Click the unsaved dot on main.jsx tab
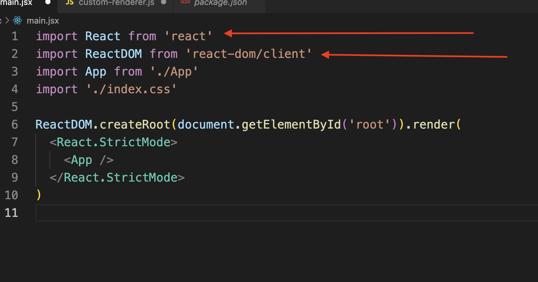The width and height of the screenshot is (538, 282). tap(48, 2)
